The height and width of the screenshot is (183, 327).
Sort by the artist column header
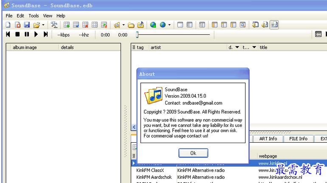pos(188,48)
